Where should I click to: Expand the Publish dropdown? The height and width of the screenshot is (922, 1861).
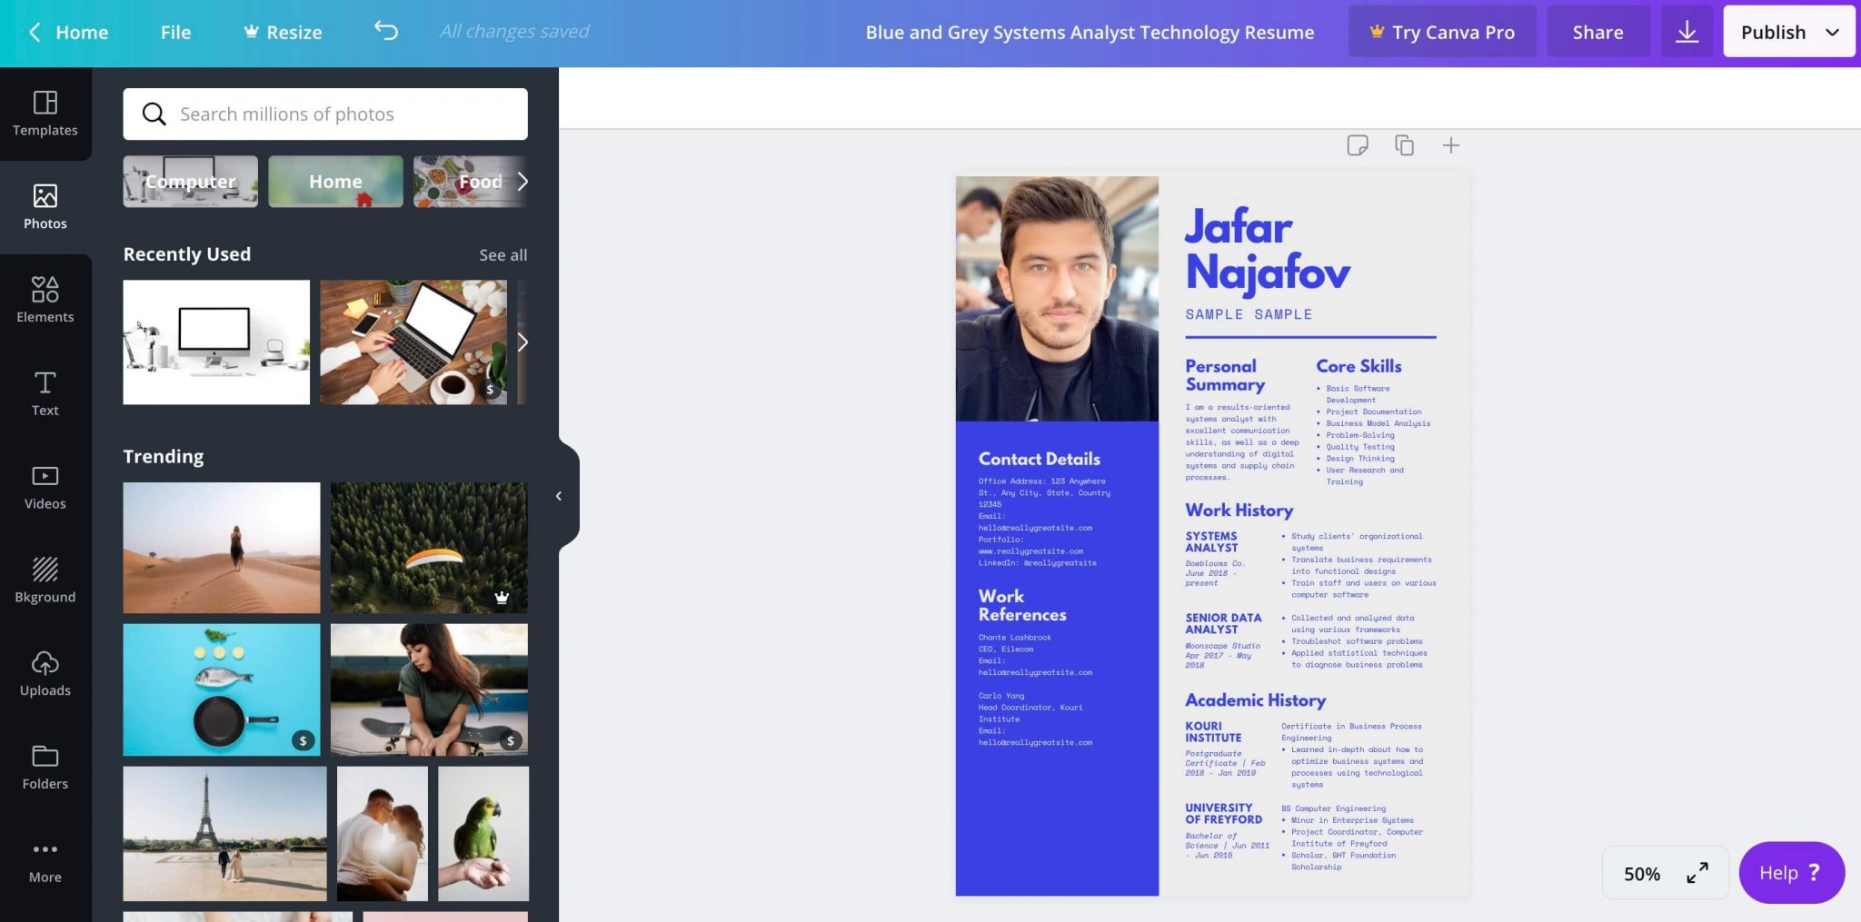point(1832,32)
